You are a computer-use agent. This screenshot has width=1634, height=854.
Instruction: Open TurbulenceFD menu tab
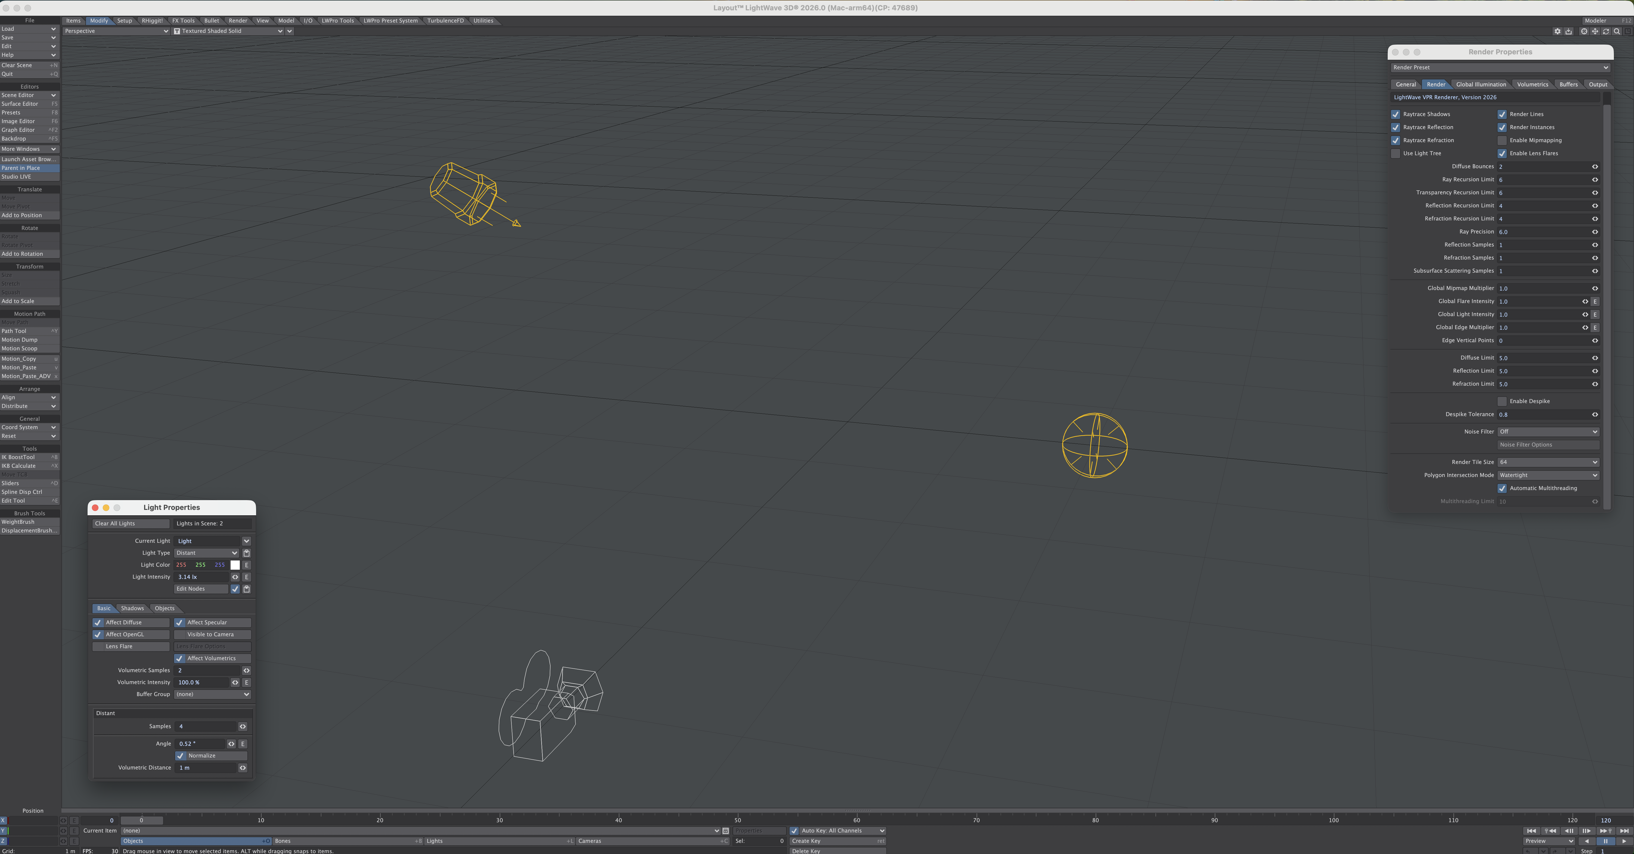(445, 20)
